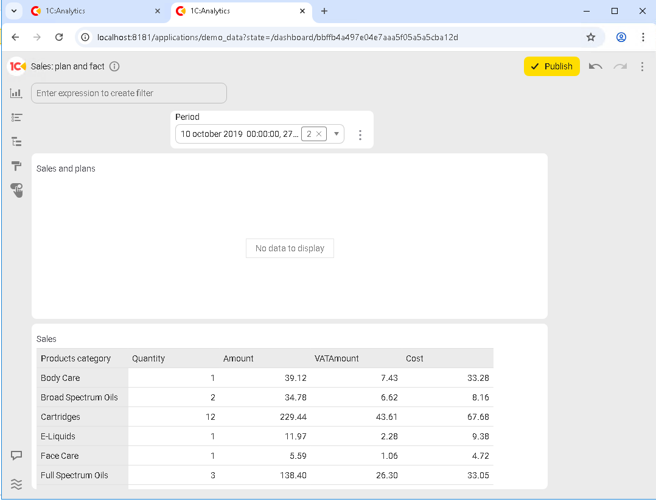656x502 pixels.
Task: Select the paint roller formatting icon
Action: point(16,166)
